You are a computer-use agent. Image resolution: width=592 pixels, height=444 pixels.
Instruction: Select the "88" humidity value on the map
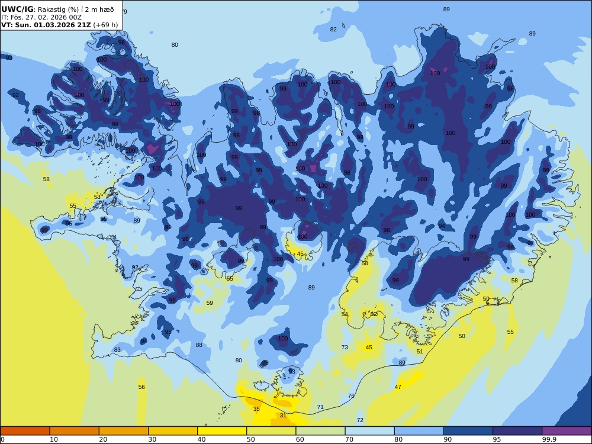pos(199,345)
